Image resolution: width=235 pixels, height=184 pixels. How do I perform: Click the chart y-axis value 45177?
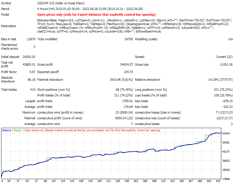[x=226, y=151]
